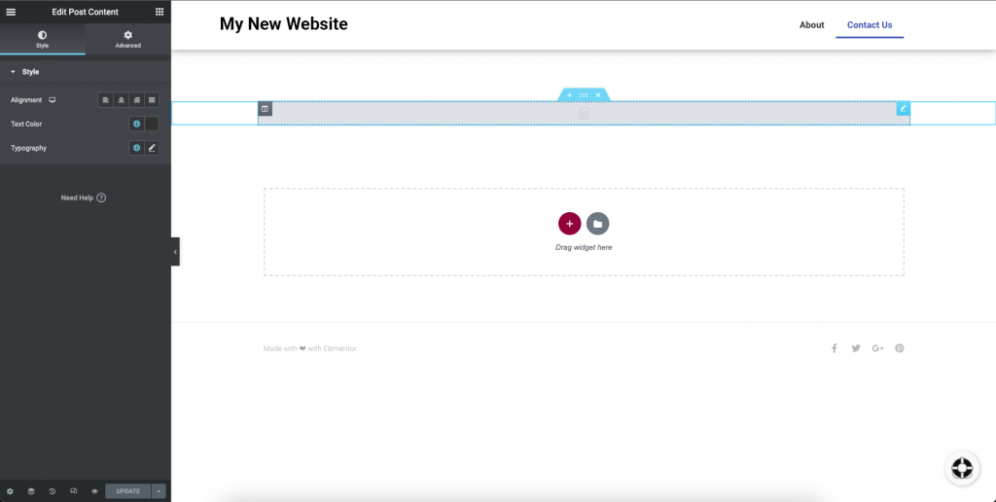Open the Navigator layers icon
996x502 pixels.
click(x=31, y=491)
